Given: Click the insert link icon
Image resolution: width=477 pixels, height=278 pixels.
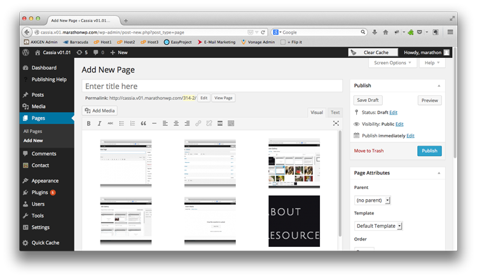Looking at the screenshot, I should tap(198, 123).
